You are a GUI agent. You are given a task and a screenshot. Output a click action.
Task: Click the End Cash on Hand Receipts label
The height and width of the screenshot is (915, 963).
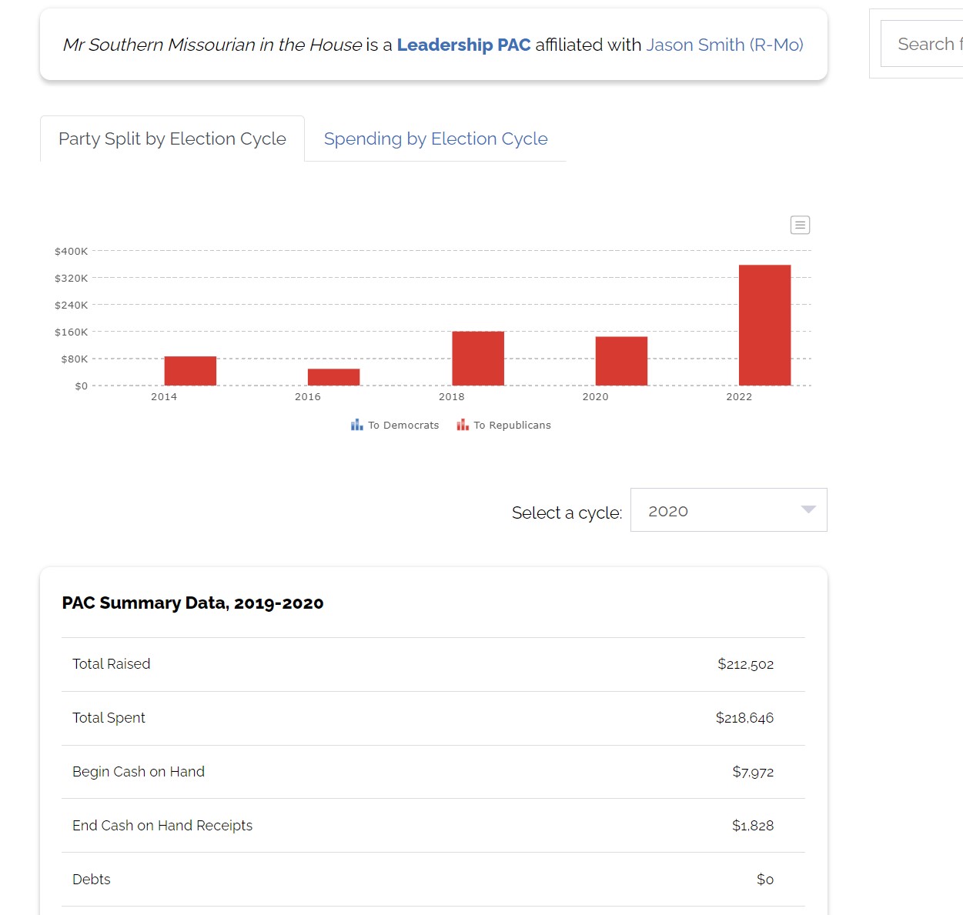pyautogui.click(x=162, y=826)
